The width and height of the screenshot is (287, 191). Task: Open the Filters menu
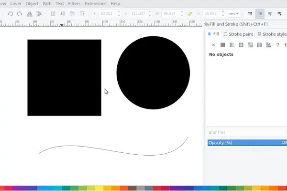tap(74, 3)
